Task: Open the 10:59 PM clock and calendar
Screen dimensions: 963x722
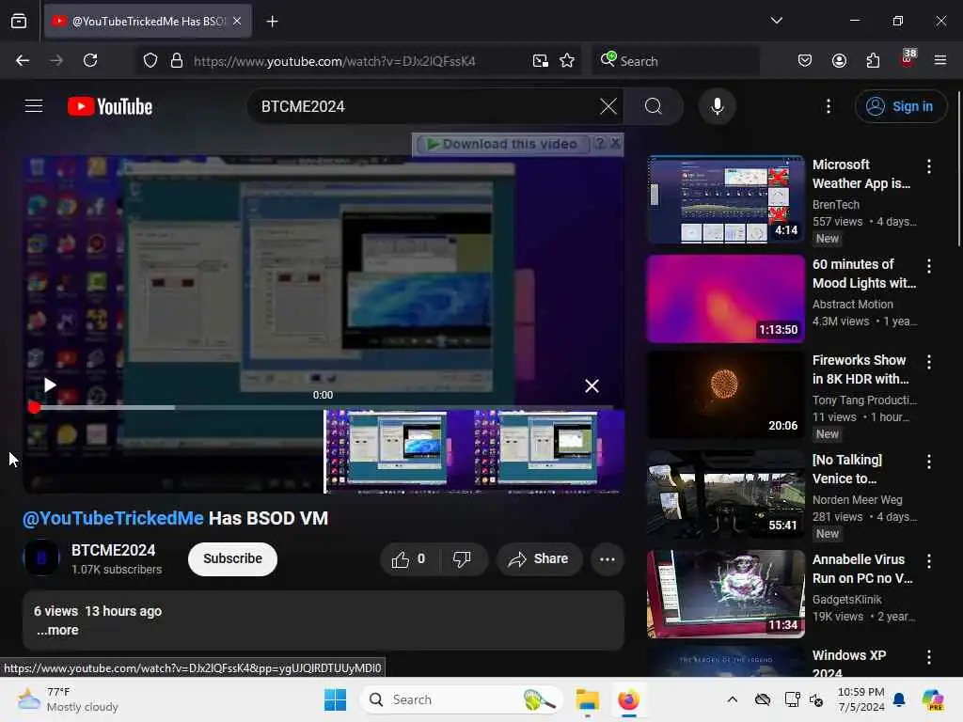Action: (x=861, y=699)
